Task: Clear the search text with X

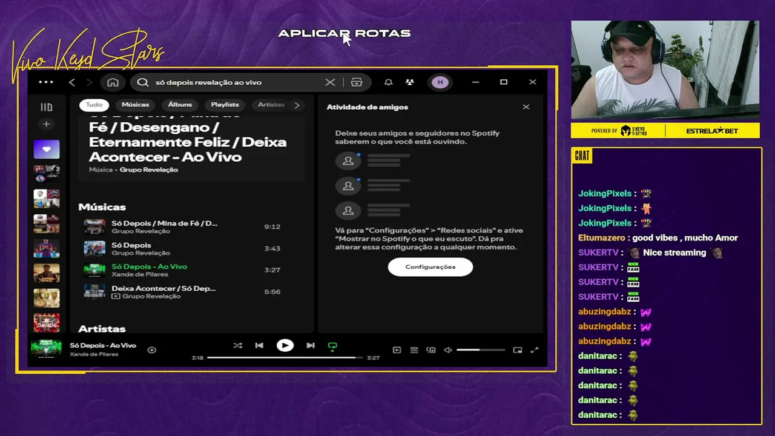Action: [x=330, y=82]
